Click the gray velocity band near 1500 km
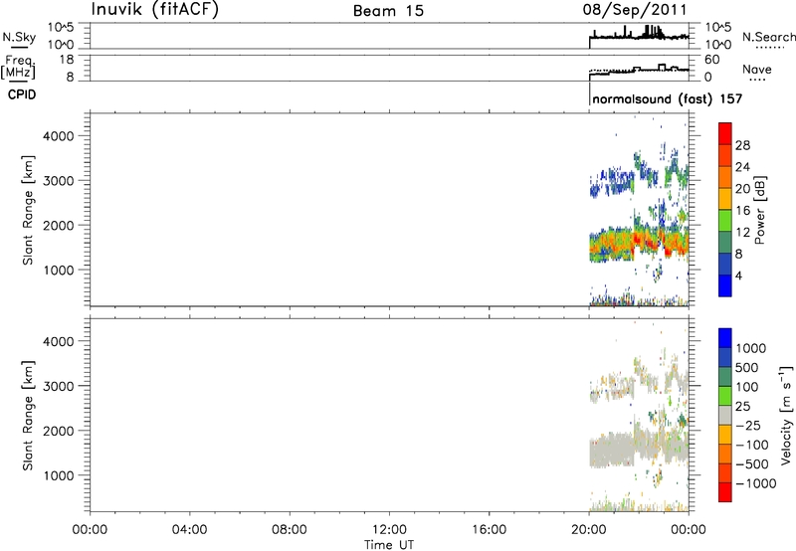The height and width of the screenshot is (551, 796). [x=639, y=447]
